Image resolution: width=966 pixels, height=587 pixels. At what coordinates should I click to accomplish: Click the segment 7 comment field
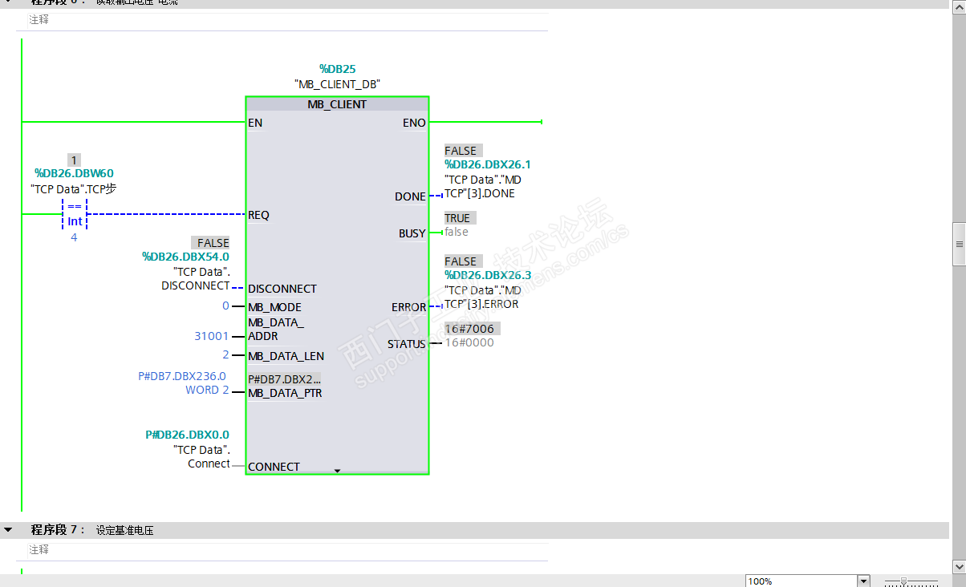(282, 550)
